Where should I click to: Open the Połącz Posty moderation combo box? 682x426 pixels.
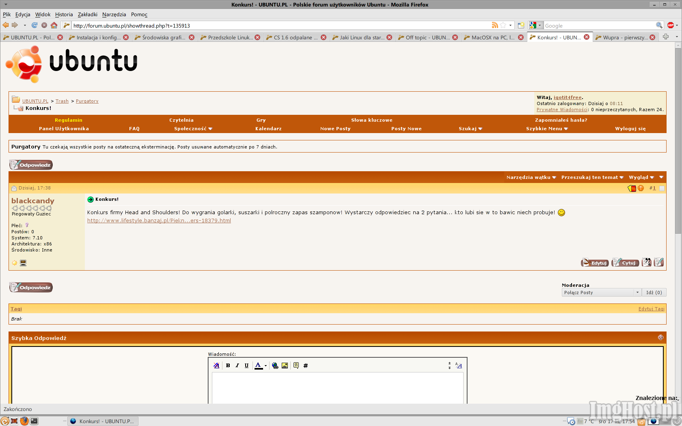coord(601,293)
